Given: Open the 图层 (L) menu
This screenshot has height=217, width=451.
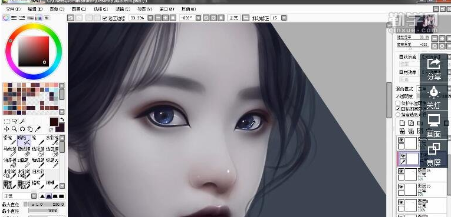Looking at the screenshot, I should [79, 9].
